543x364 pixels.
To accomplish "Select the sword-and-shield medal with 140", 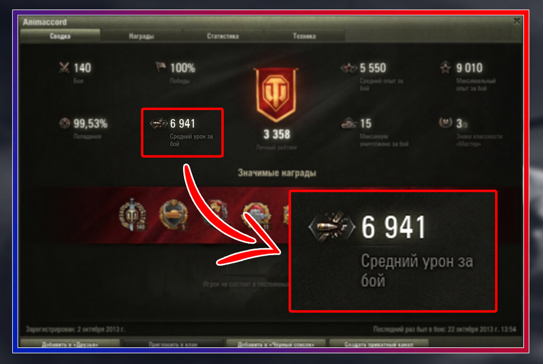I will click(x=133, y=214).
